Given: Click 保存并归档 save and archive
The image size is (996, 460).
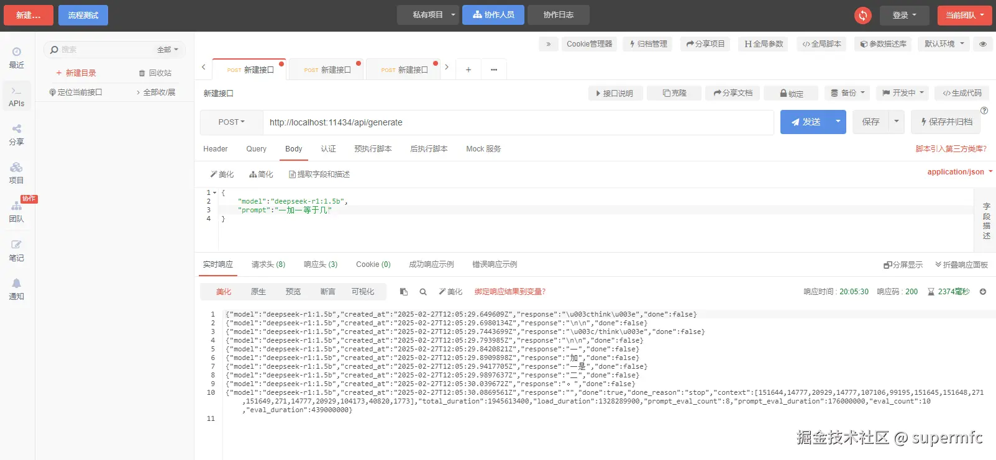Looking at the screenshot, I should point(946,122).
